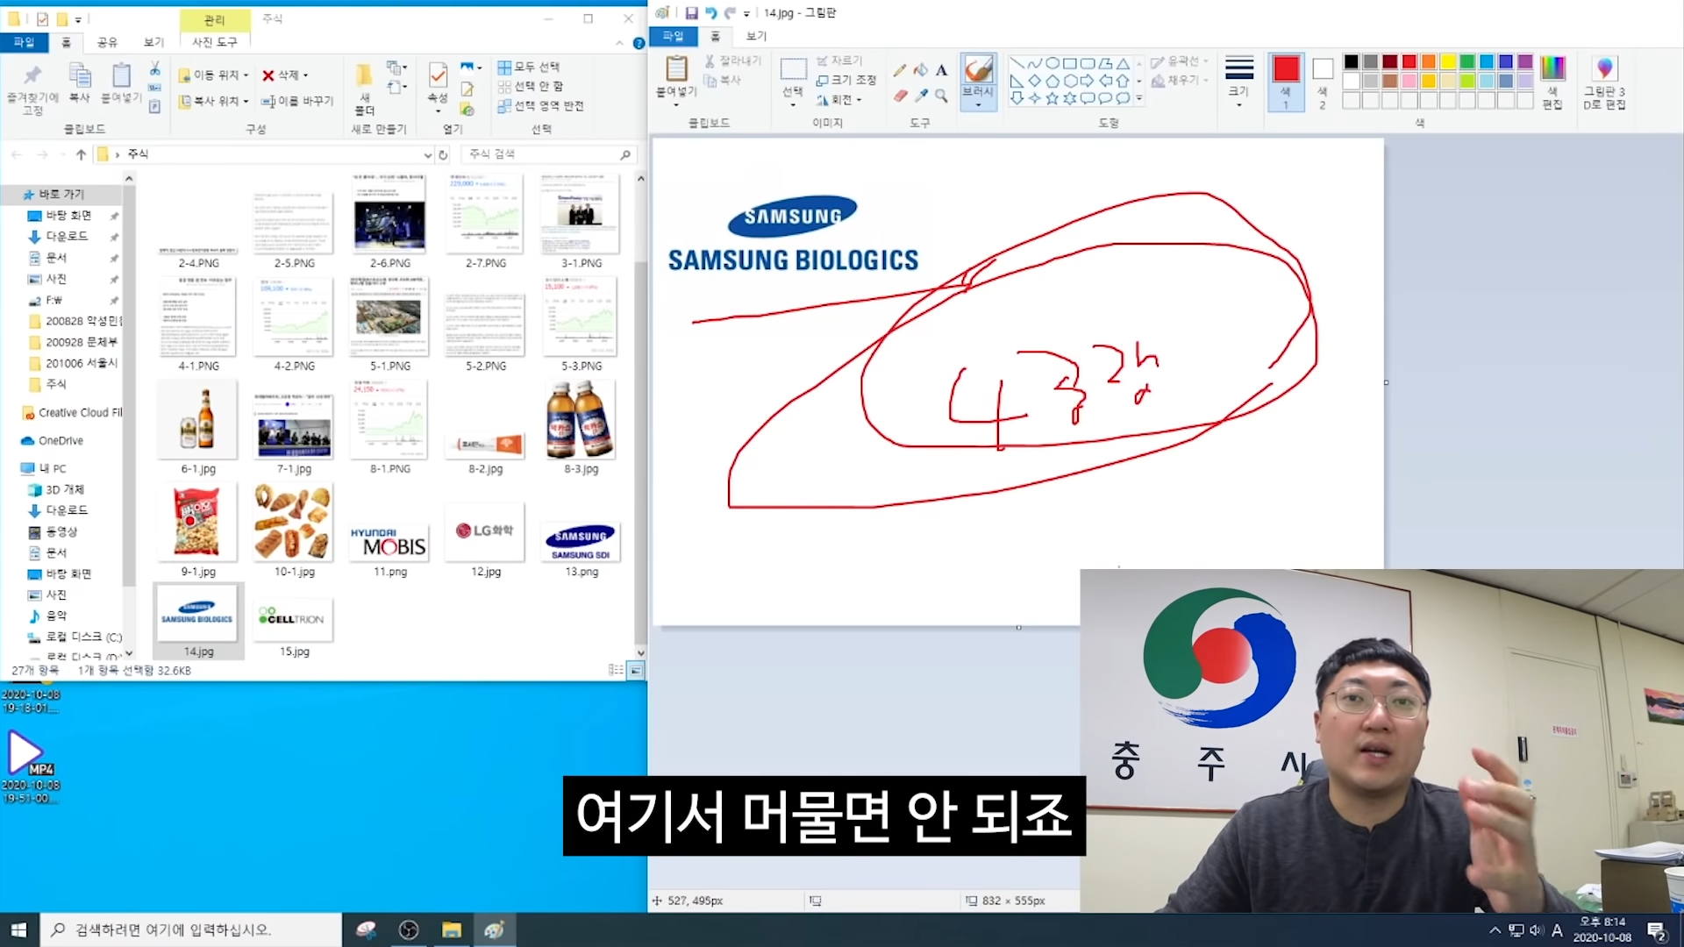Choose the triangle shape in Paint shapes

(x=1123, y=63)
